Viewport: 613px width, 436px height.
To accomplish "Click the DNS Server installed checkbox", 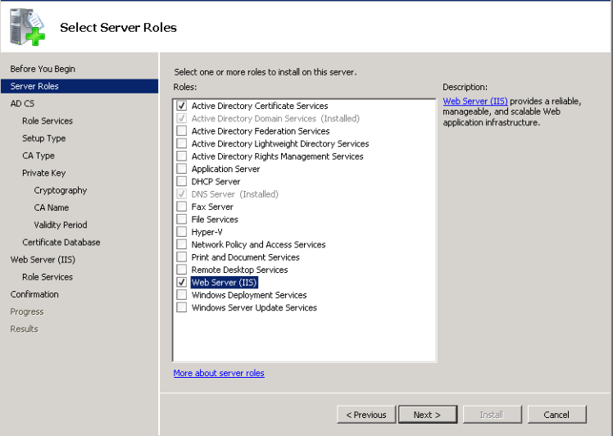I will click(x=181, y=194).
